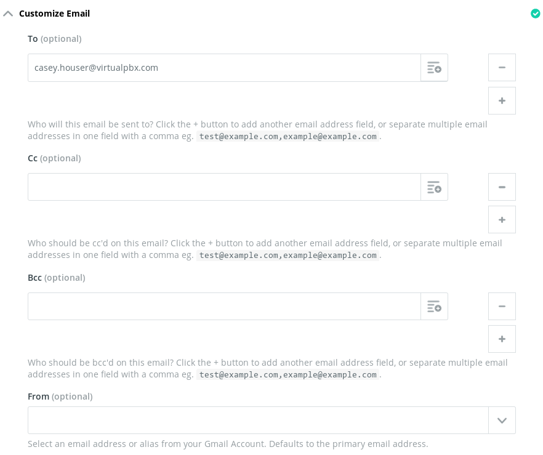543x455 pixels.
Task: Add another Cc email field
Action: click(502, 219)
